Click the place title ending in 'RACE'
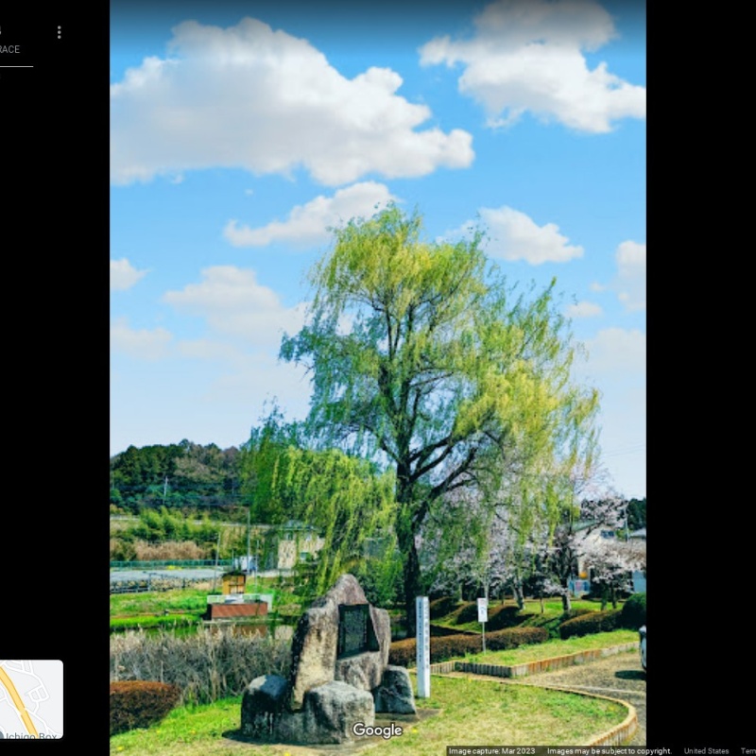756x756 pixels. pyautogui.click(x=9, y=49)
